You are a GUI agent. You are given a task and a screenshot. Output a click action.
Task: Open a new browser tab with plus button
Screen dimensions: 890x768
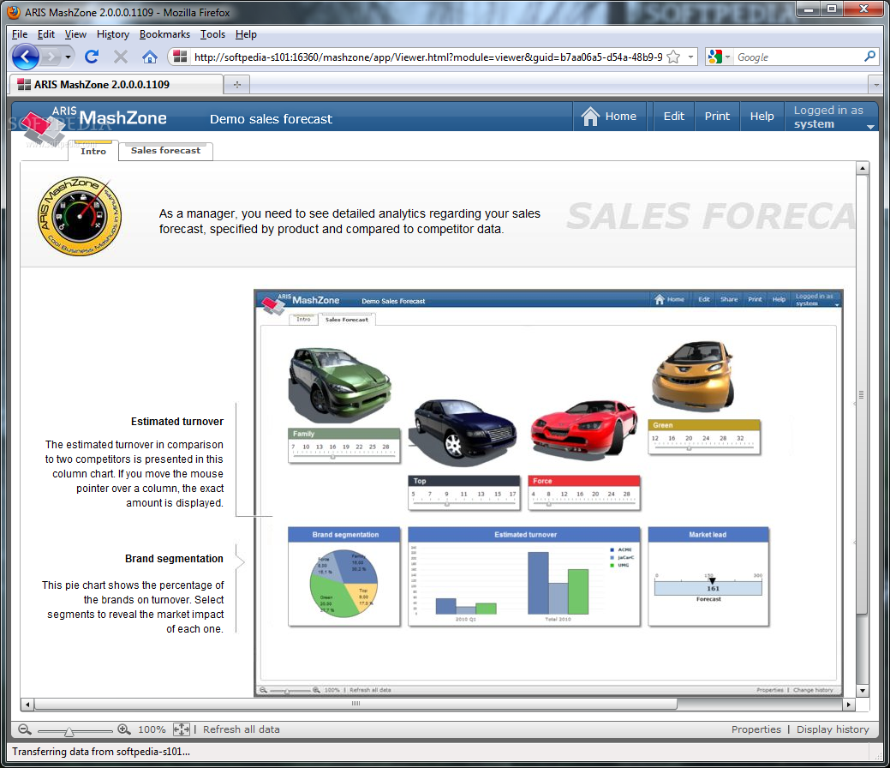coord(237,85)
